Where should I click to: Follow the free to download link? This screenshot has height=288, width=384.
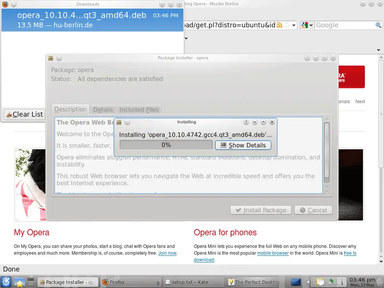point(350,253)
